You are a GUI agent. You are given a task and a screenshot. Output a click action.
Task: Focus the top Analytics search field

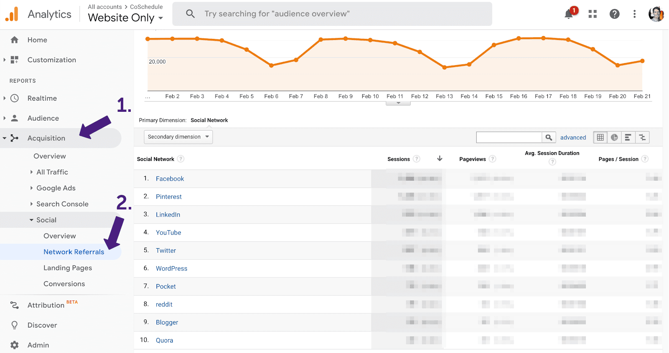[332, 14]
